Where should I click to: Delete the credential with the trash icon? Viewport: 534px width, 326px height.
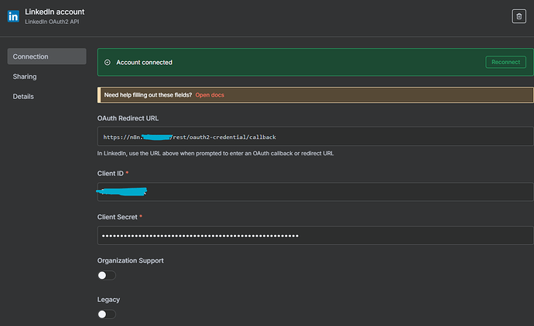518,16
